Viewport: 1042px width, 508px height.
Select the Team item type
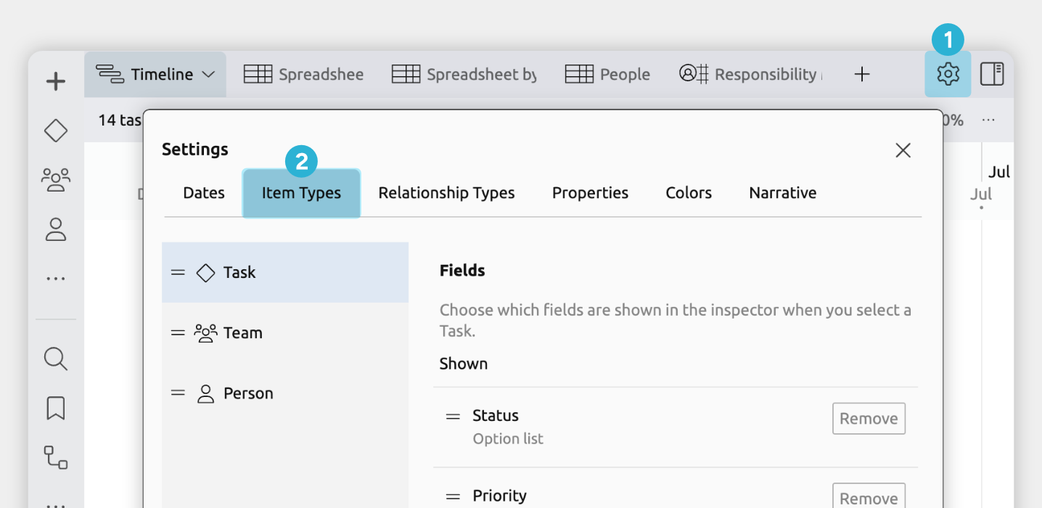click(x=242, y=333)
